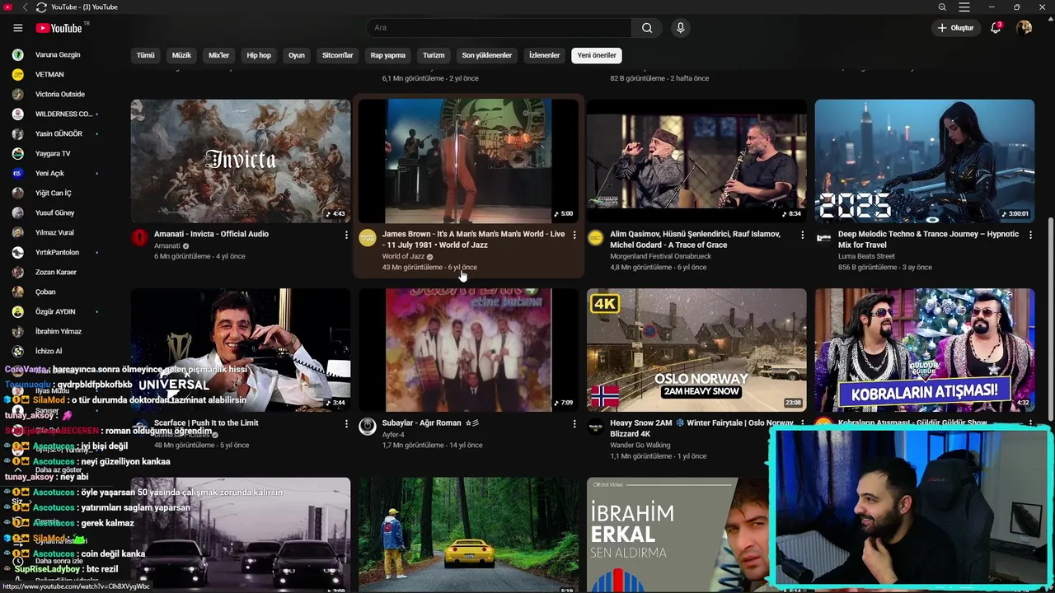Open title James Brown - It's A Man's World
The width and height of the screenshot is (1055, 593).
[x=473, y=240]
